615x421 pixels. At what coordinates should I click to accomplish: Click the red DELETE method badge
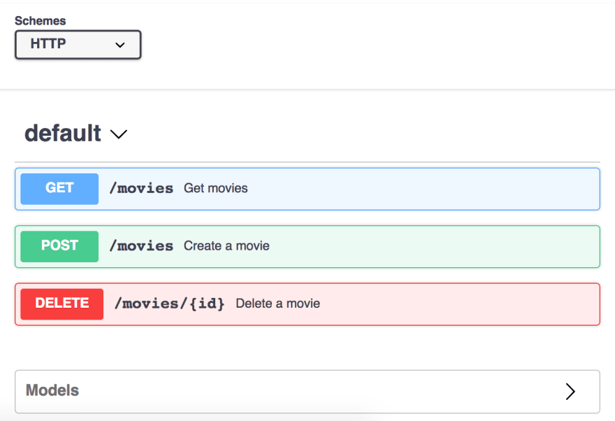point(62,304)
